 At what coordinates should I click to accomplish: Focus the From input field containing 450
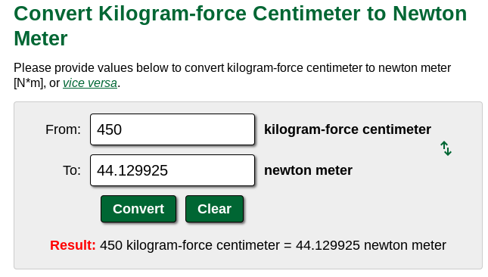[173, 129]
